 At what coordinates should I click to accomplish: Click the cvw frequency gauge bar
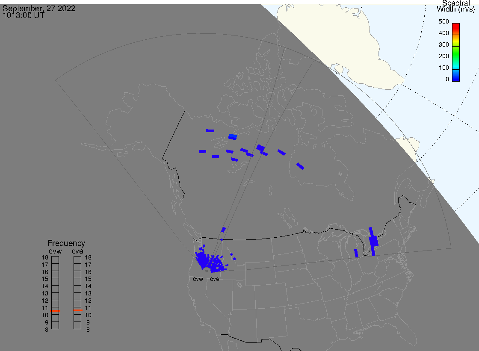pyautogui.click(x=55, y=293)
